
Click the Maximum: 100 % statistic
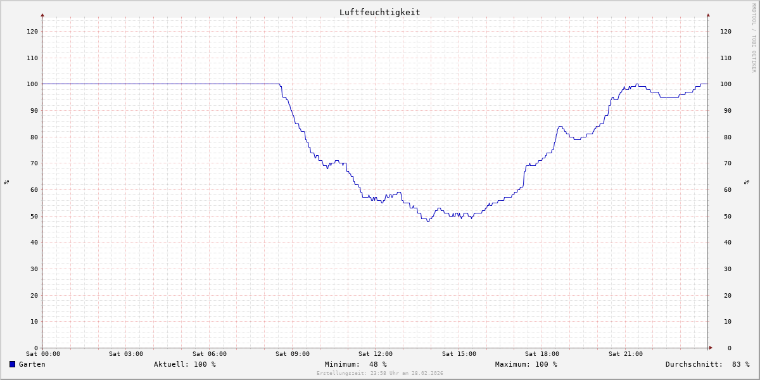tap(526, 364)
